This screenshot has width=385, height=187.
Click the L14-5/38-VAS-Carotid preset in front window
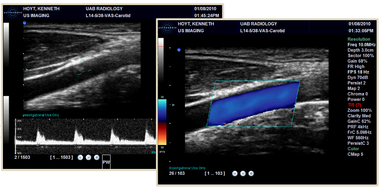click(262, 31)
